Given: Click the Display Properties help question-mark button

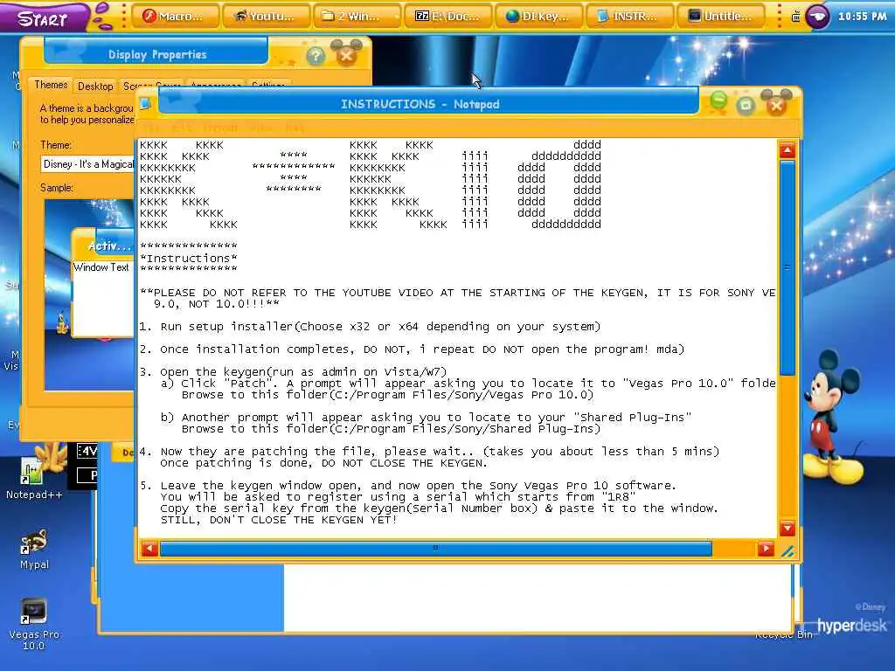Looking at the screenshot, I should click(316, 56).
